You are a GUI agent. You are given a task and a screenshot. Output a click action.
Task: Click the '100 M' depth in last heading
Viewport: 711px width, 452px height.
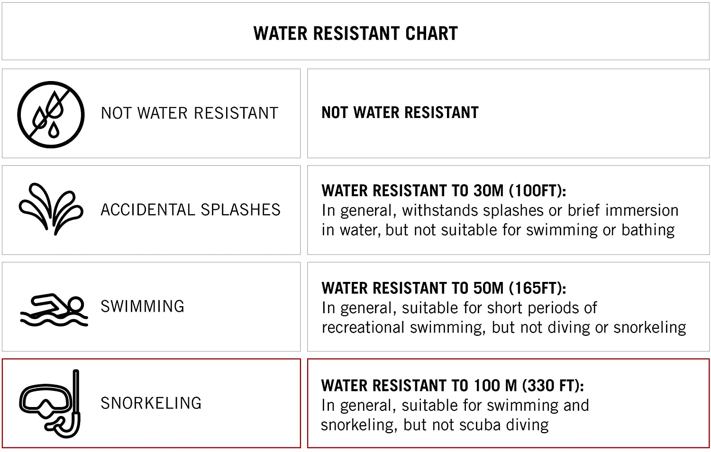click(495, 386)
